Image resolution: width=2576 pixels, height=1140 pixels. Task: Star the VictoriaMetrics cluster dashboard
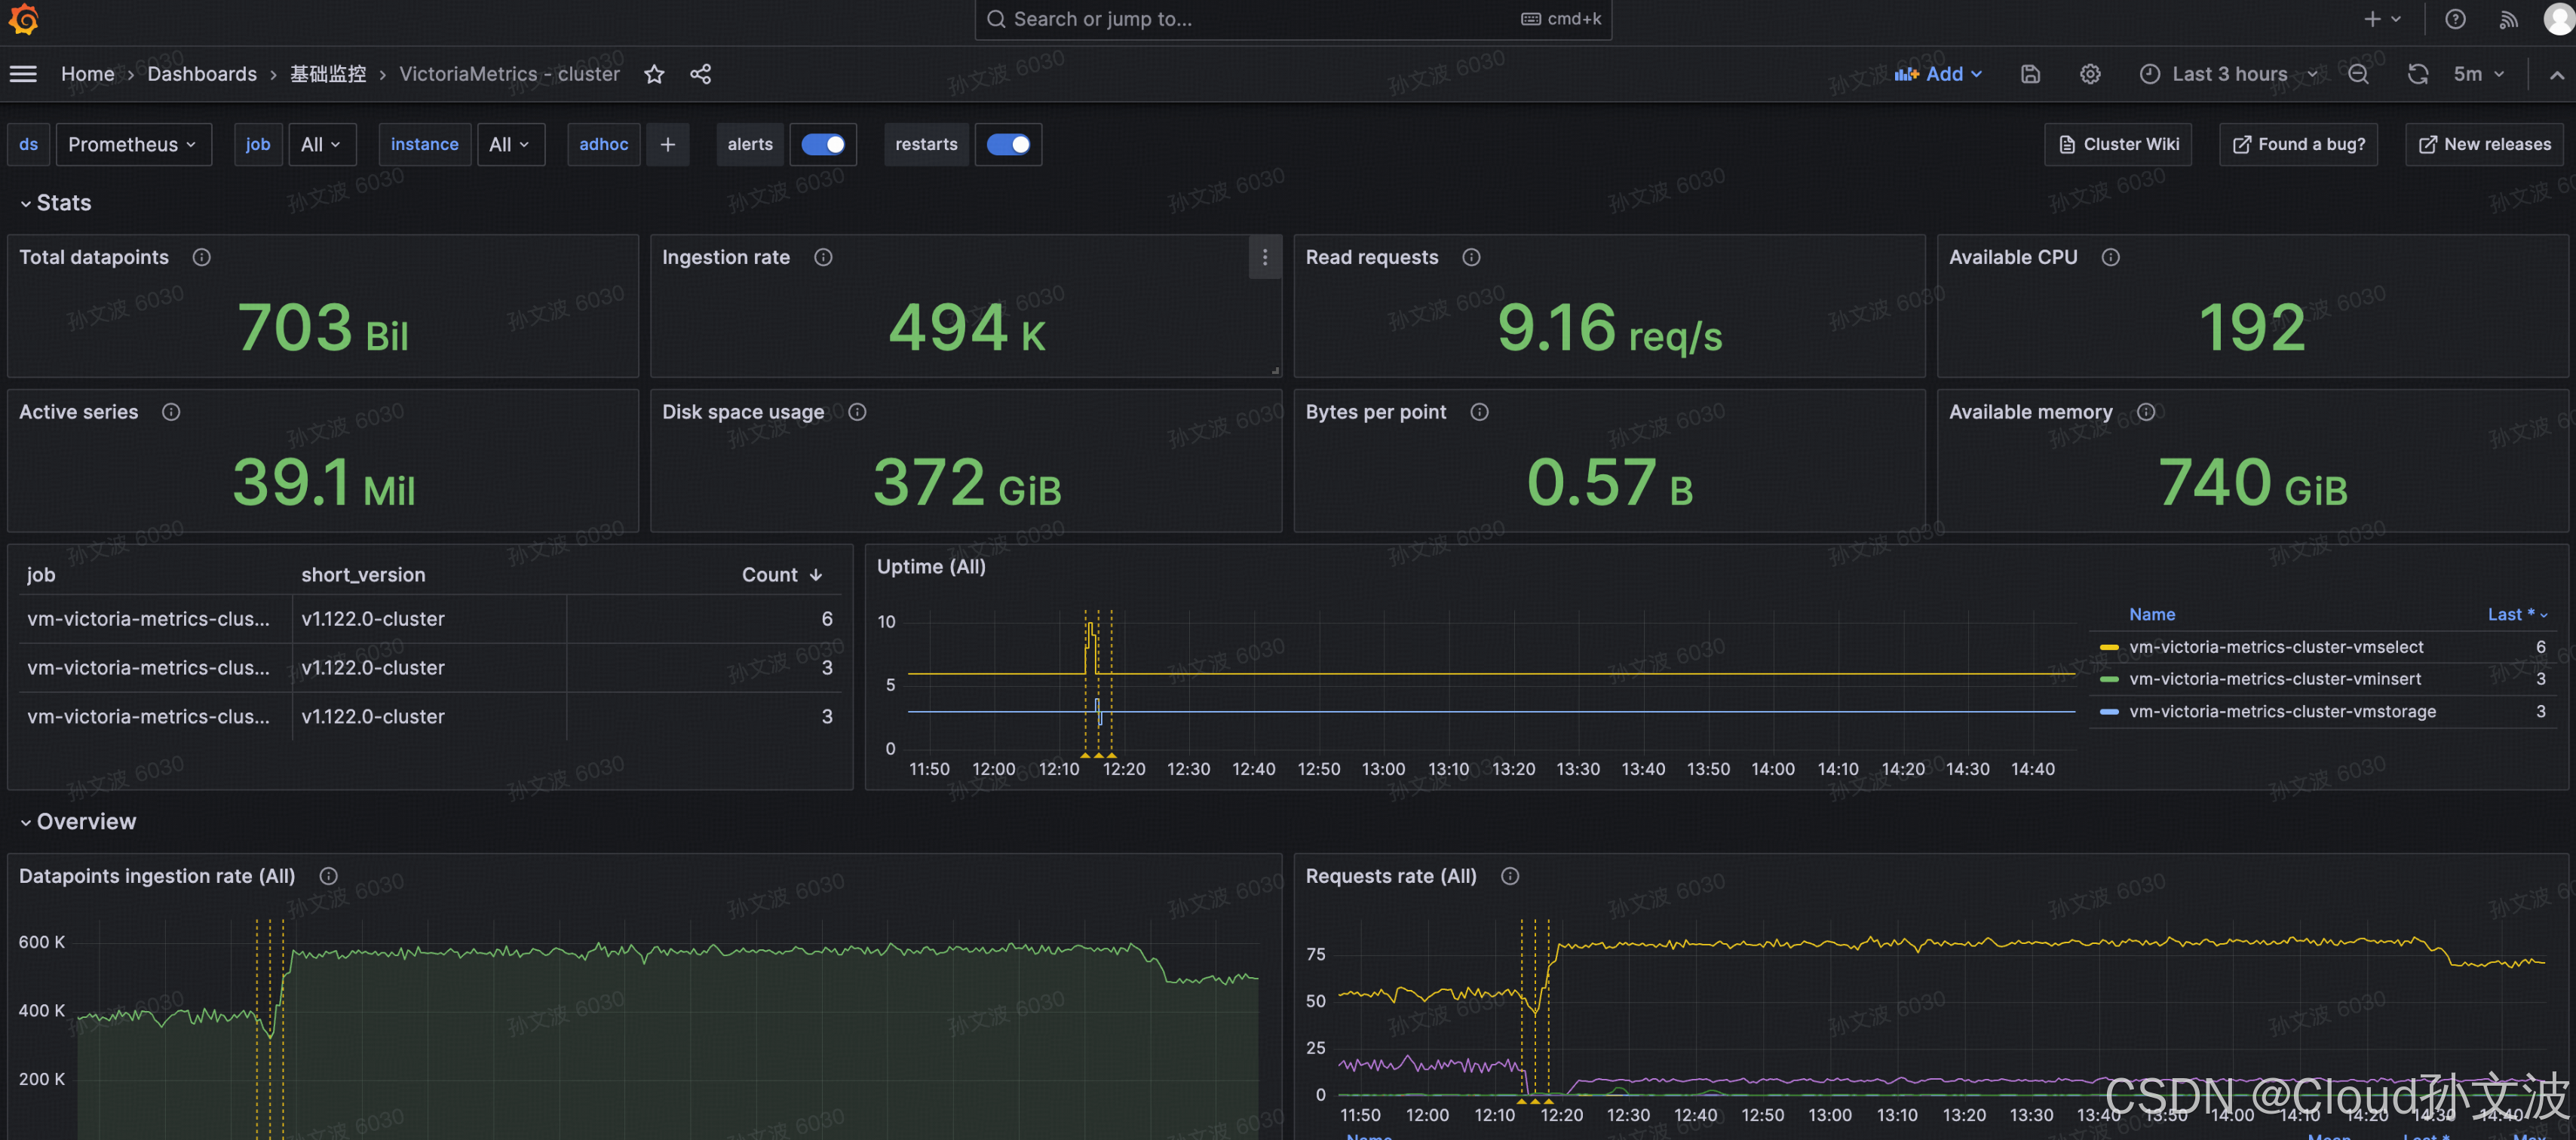[654, 74]
